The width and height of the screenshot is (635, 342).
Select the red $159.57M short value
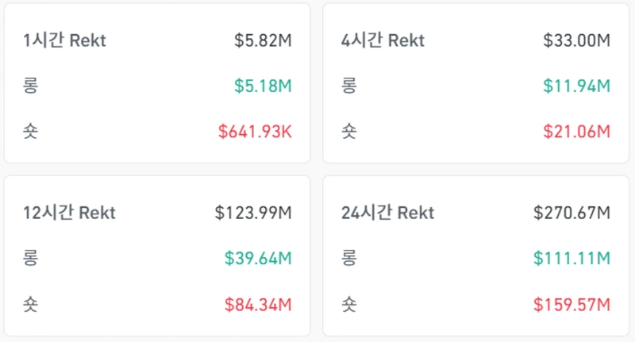571,304
